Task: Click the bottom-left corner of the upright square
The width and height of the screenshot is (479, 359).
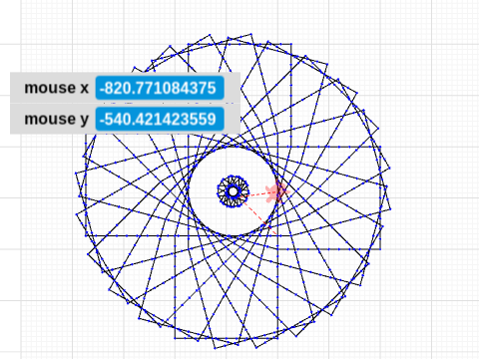Action: tap(175, 338)
